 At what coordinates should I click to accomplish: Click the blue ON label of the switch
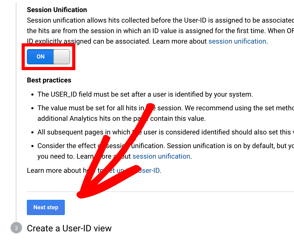point(41,57)
